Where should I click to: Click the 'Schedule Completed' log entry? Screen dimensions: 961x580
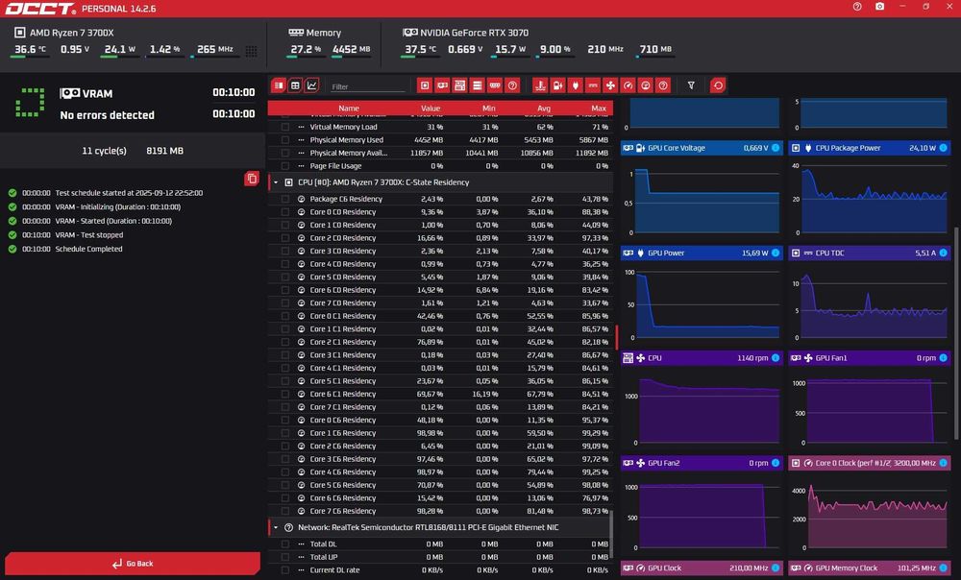[88, 250]
